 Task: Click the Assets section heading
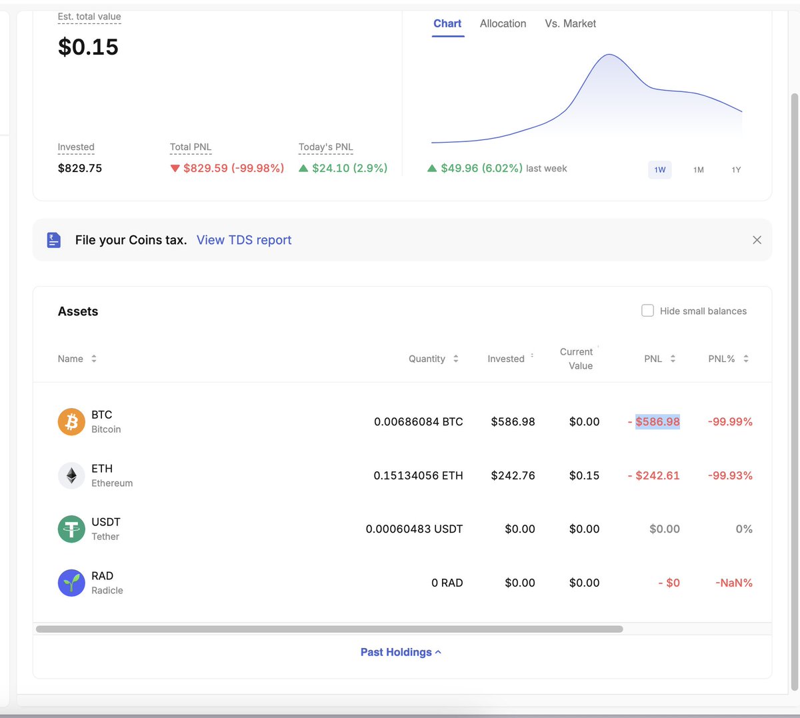coord(78,311)
